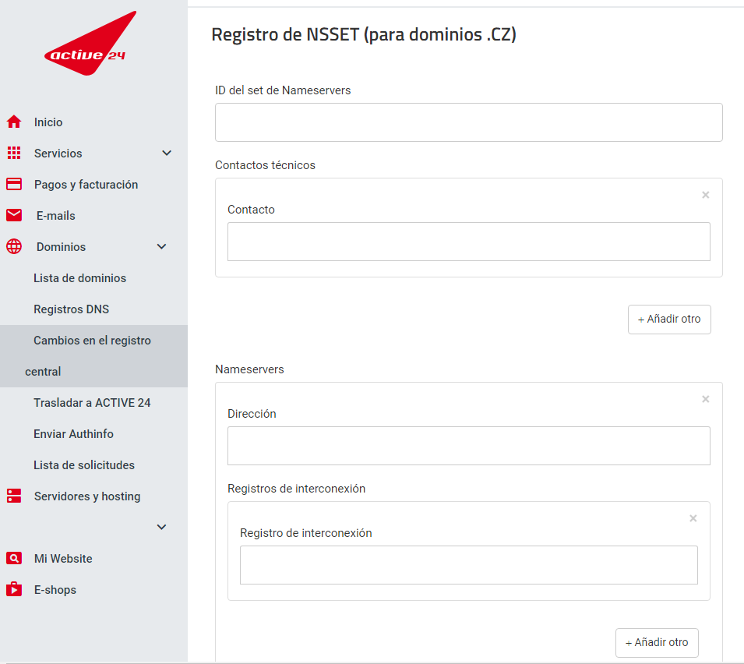The image size is (744, 664).
Task: Remove the Registro de interconexión entry
Action: (693, 518)
